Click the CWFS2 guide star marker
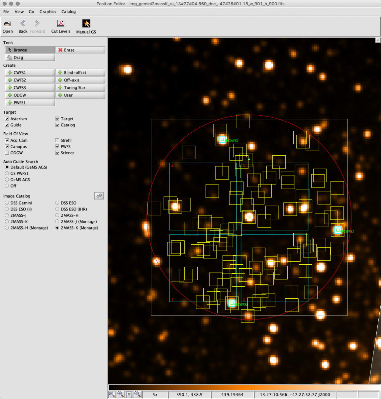381x399 pixels. [222, 140]
